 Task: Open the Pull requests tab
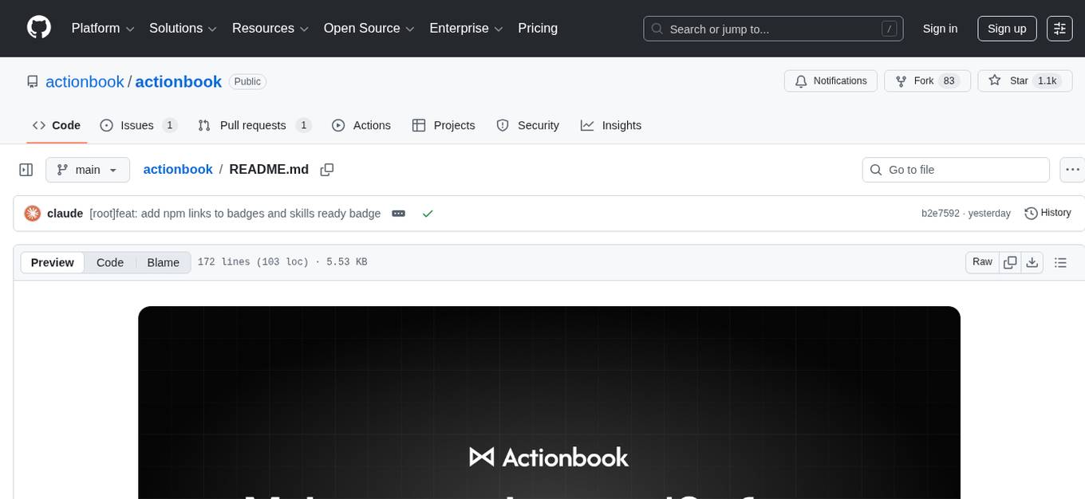tap(253, 125)
